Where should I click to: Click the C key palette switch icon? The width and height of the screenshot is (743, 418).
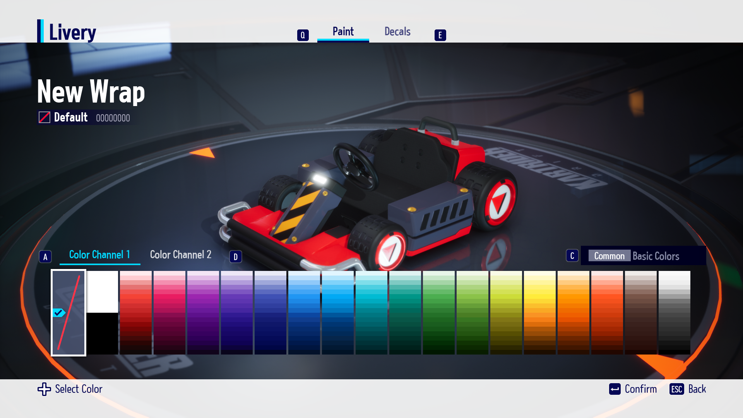pos(572,255)
